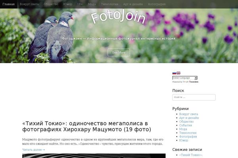The width and height of the screenshot is (238, 158).
Task: Open the Select Language dropdown
Action: tap(185, 78)
